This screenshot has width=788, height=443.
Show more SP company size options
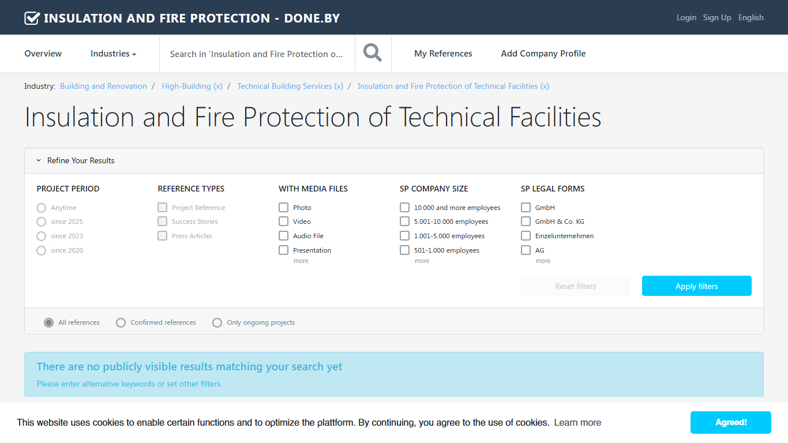tap(422, 261)
